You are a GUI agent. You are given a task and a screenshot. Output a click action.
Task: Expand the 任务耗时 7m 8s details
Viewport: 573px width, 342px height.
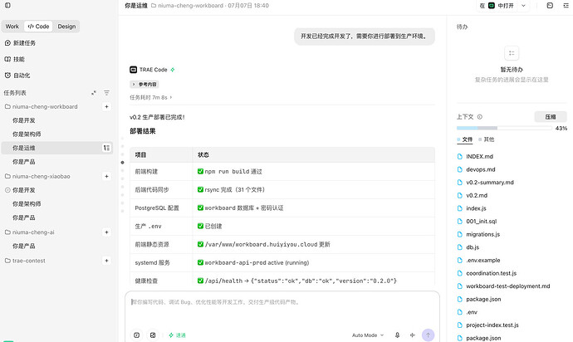pos(150,98)
